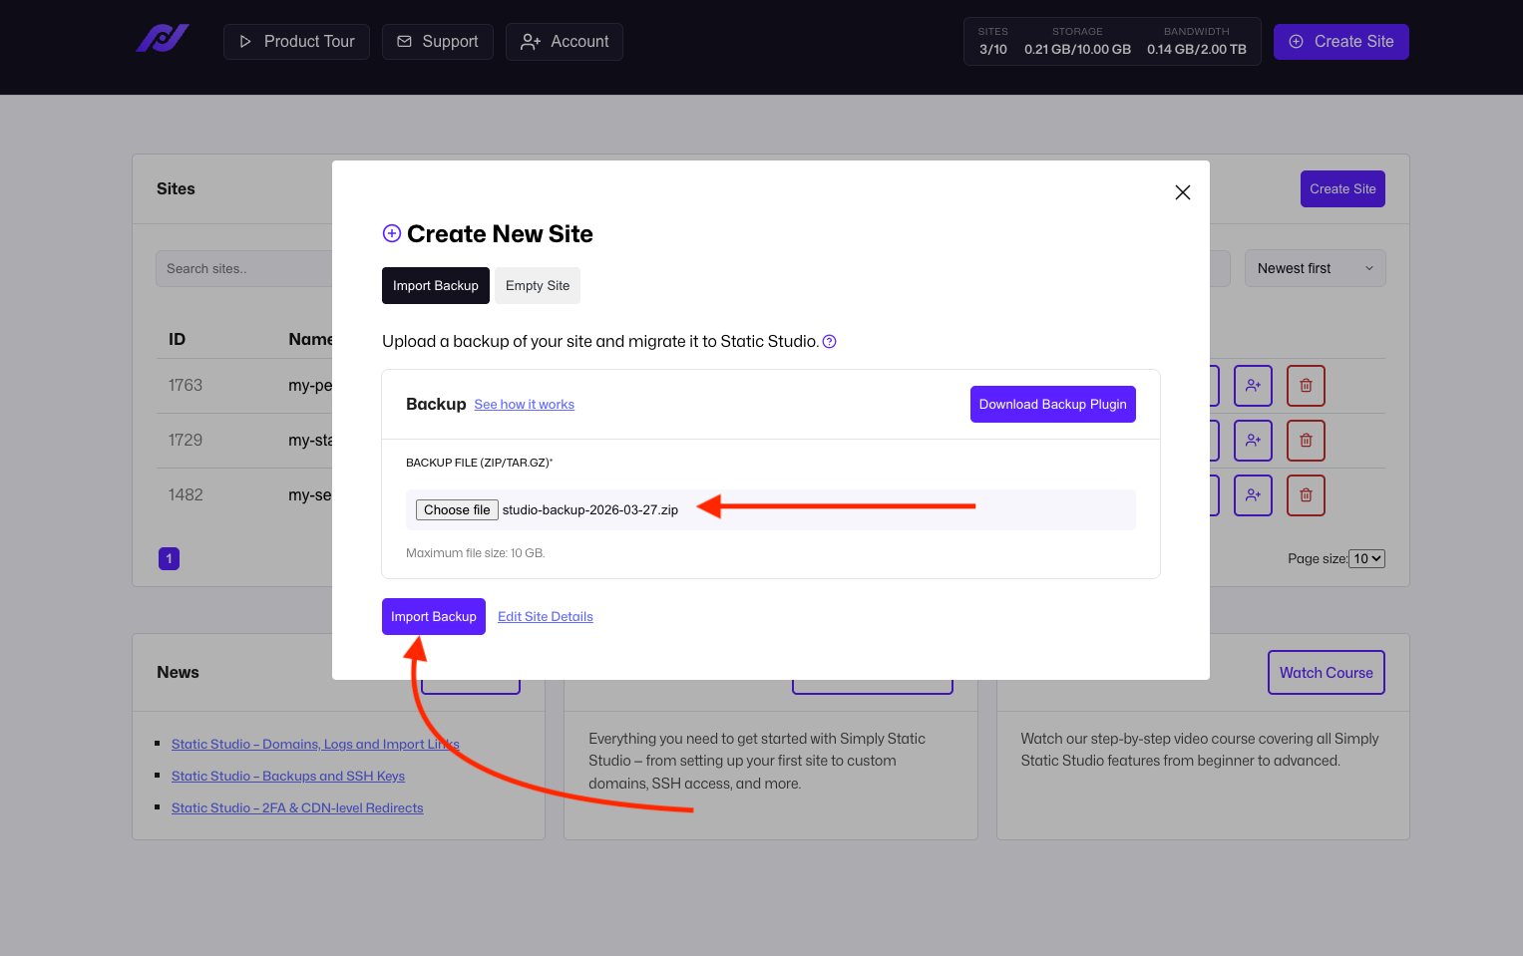Click the Static Studio logo
The image size is (1523, 956).
click(163, 40)
